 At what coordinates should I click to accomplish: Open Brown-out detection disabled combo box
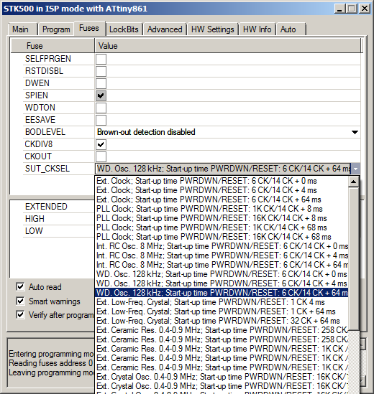[228, 132]
